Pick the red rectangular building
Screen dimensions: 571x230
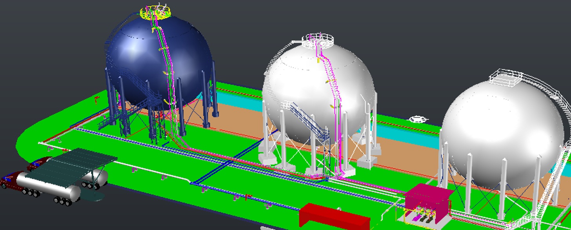tap(334, 217)
